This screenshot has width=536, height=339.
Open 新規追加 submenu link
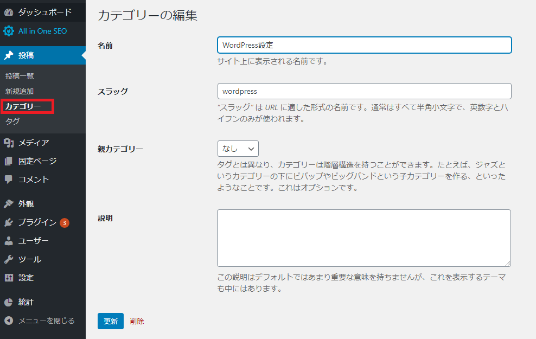(20, 91)
